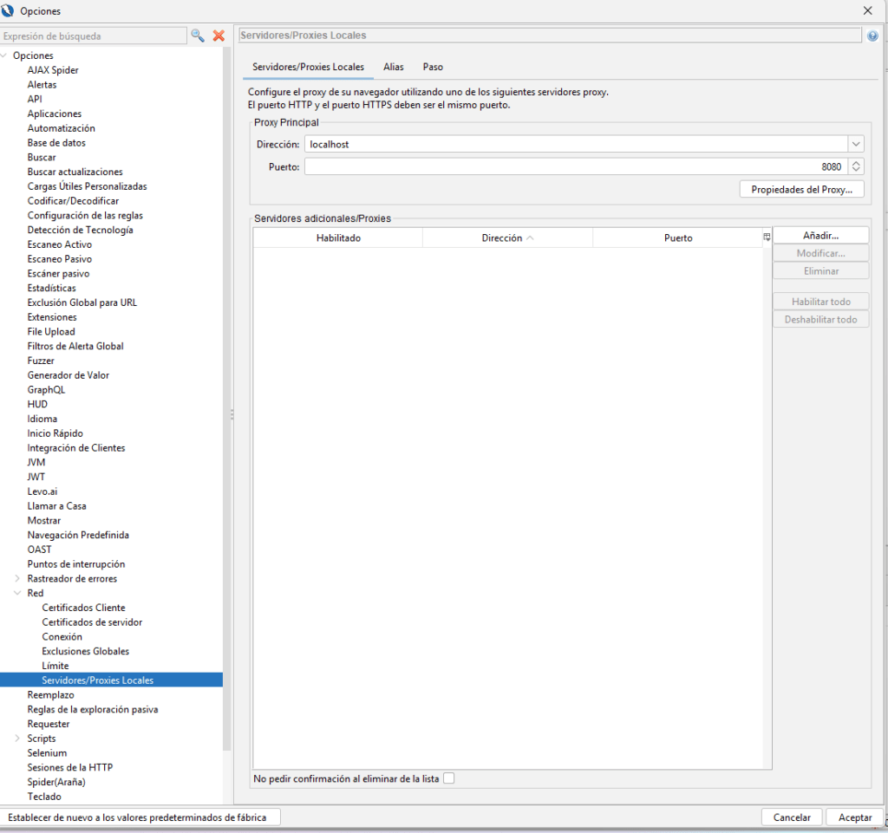
Task: Expand Rastreador de errores tree node
Action: click(17, 579)
